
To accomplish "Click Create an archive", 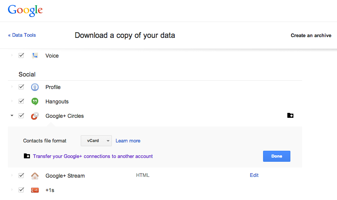I will 311,35.
